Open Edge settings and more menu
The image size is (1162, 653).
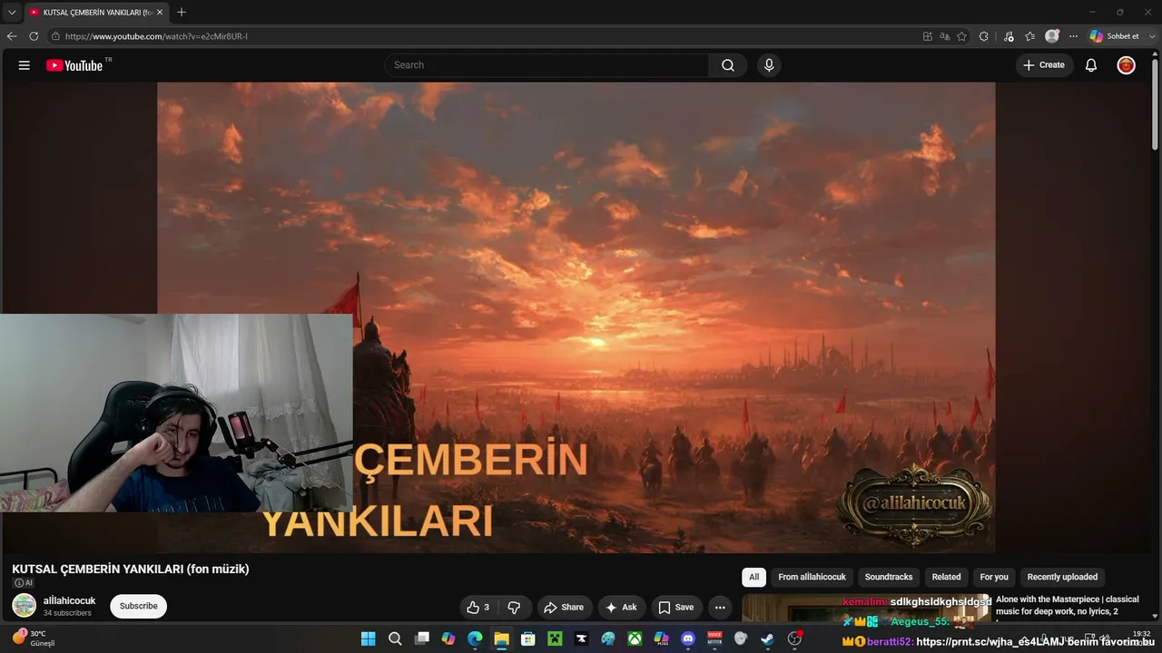pyautogui.click(x=1073, y=36)
